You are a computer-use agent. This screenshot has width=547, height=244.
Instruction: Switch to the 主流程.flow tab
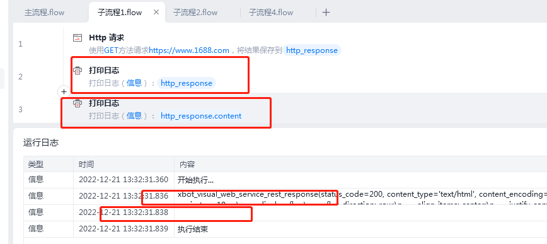(44, 13)
